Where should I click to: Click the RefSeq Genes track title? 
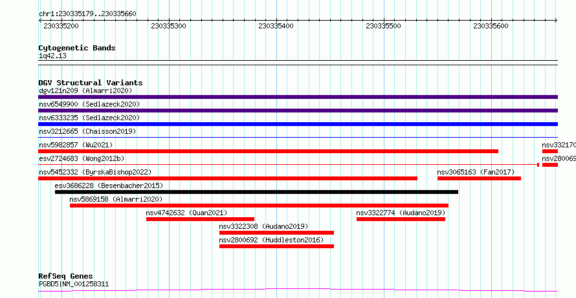pos(66,276)
